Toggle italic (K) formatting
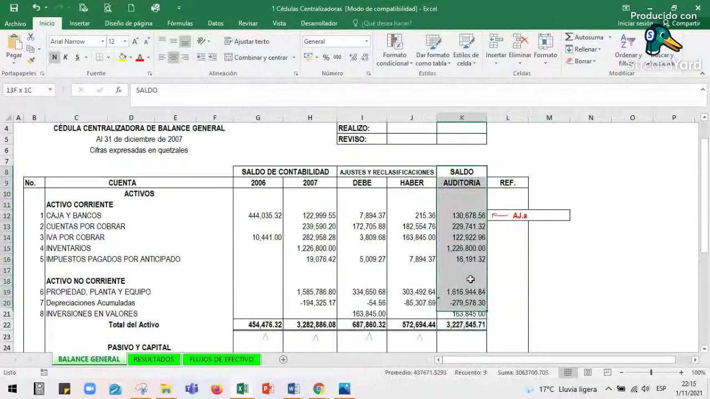 (65, 57)
